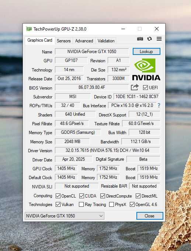Click the Default Clock row Boost 1519 MHz
The height and width of the screenshot is (251, 191).
tap(149, 177)
